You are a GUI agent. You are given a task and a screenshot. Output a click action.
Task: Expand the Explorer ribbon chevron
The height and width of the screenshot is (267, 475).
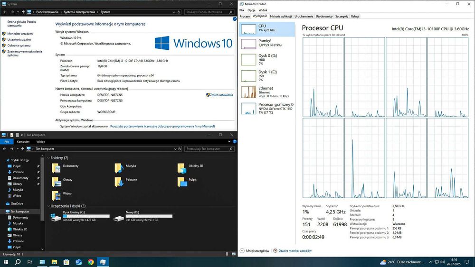(229, 141)
